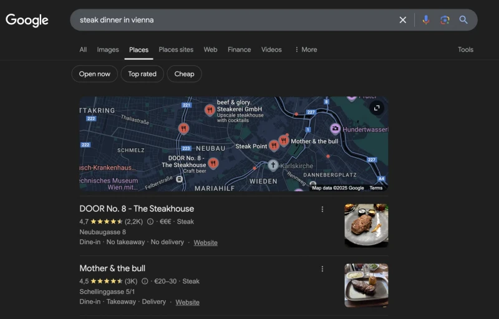Screen dimensions: 499x319
Task: Open the Website link for Mother & the bull
Action: [x=188, y=302]
